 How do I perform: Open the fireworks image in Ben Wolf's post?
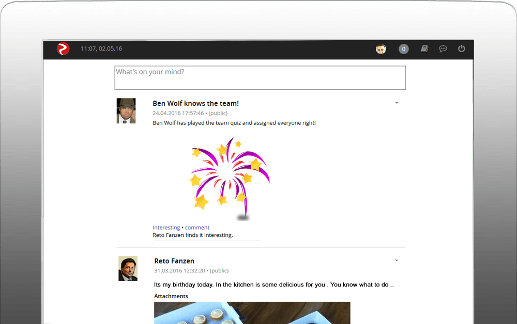pyautogui.click(x=230, y=179)
